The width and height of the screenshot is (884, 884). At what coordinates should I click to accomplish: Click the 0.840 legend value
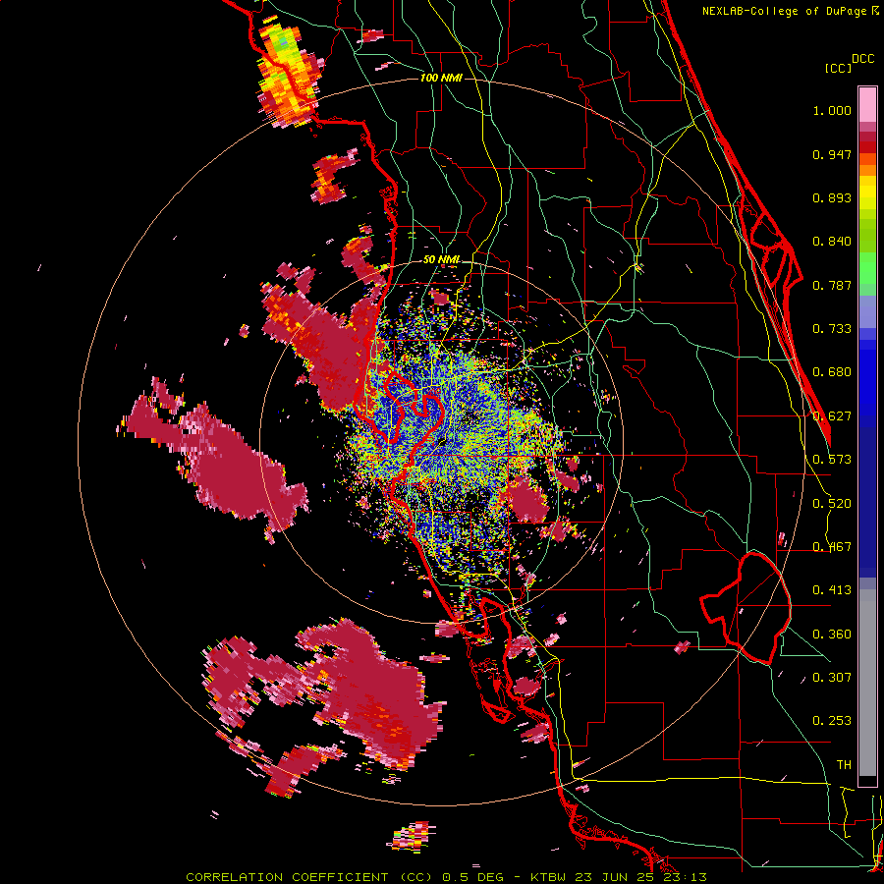(832, 242)
